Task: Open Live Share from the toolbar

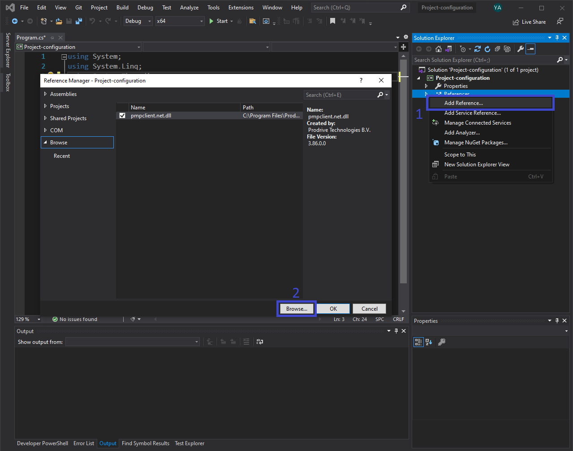Action: point(530,22)
